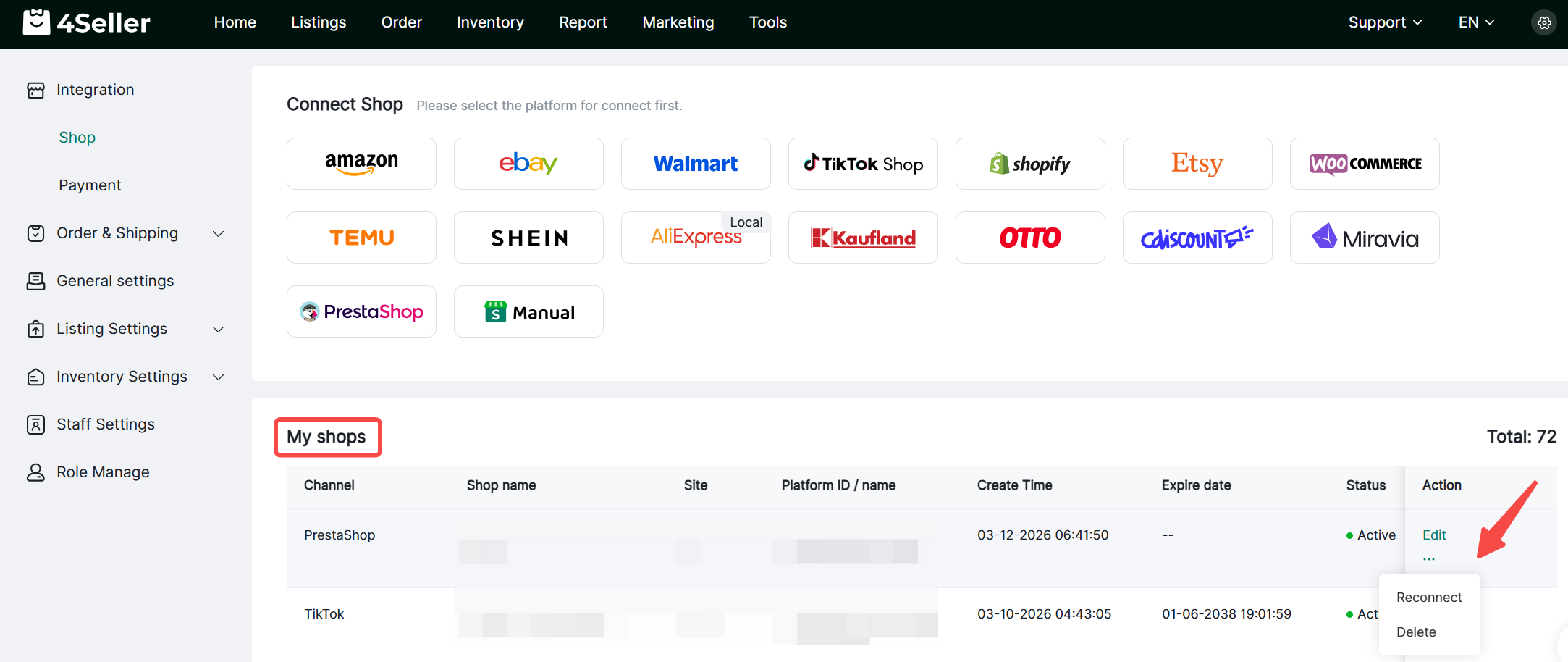Open the Support dropdown menu
The width and height of the screenshot is (1568, 662).
(x=1384, y=22)
